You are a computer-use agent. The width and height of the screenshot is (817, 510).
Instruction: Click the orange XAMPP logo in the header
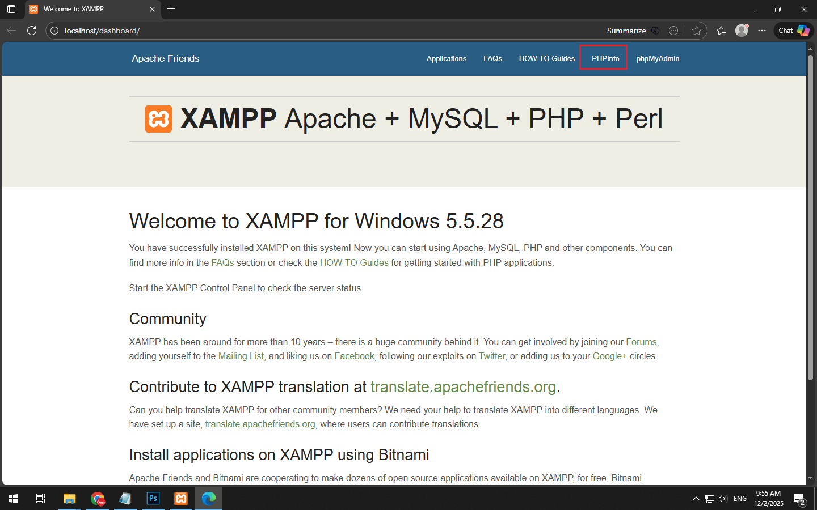coord(158,119)
